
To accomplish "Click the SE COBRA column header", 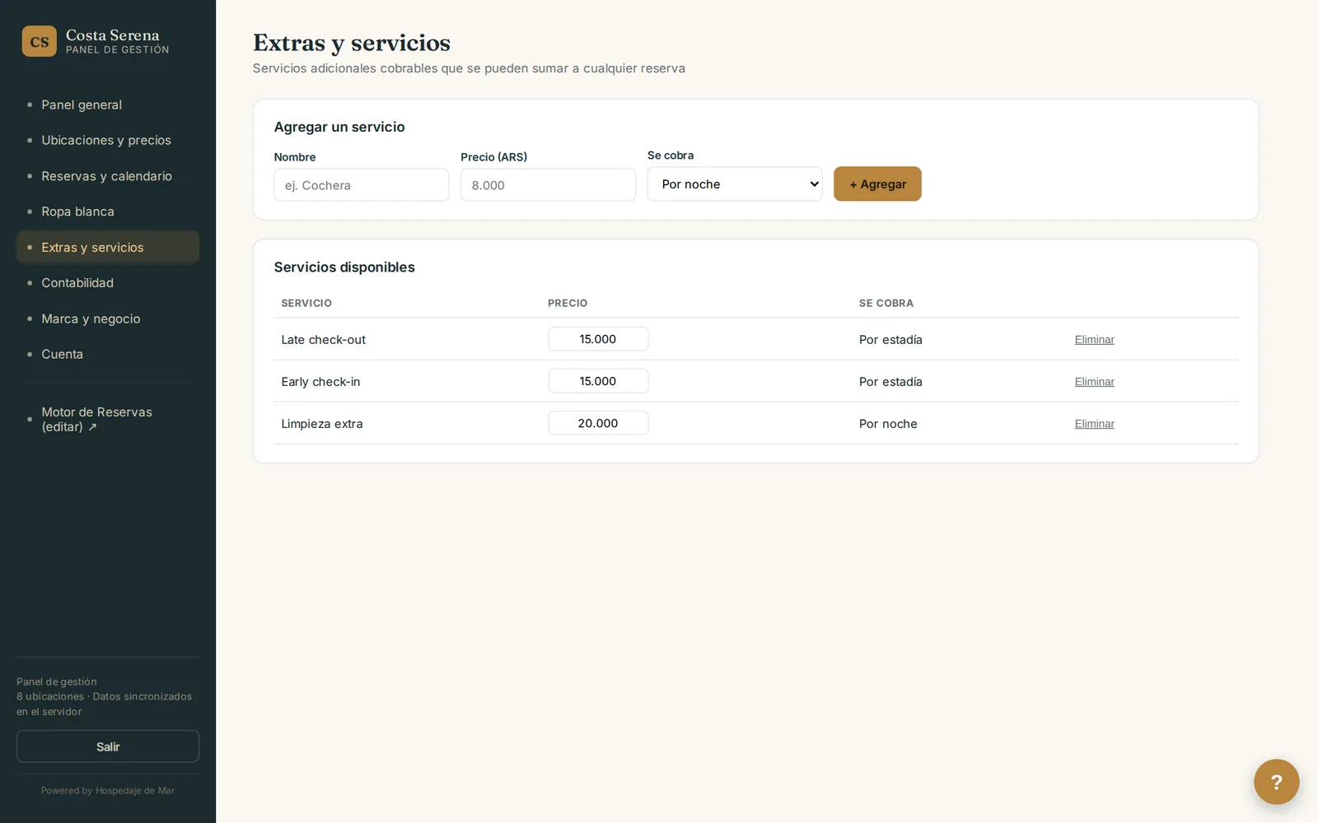I will click(886, 303).
